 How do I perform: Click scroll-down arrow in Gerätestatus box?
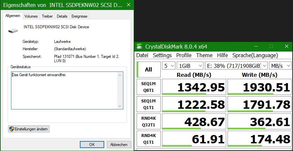tap(120, 106)
